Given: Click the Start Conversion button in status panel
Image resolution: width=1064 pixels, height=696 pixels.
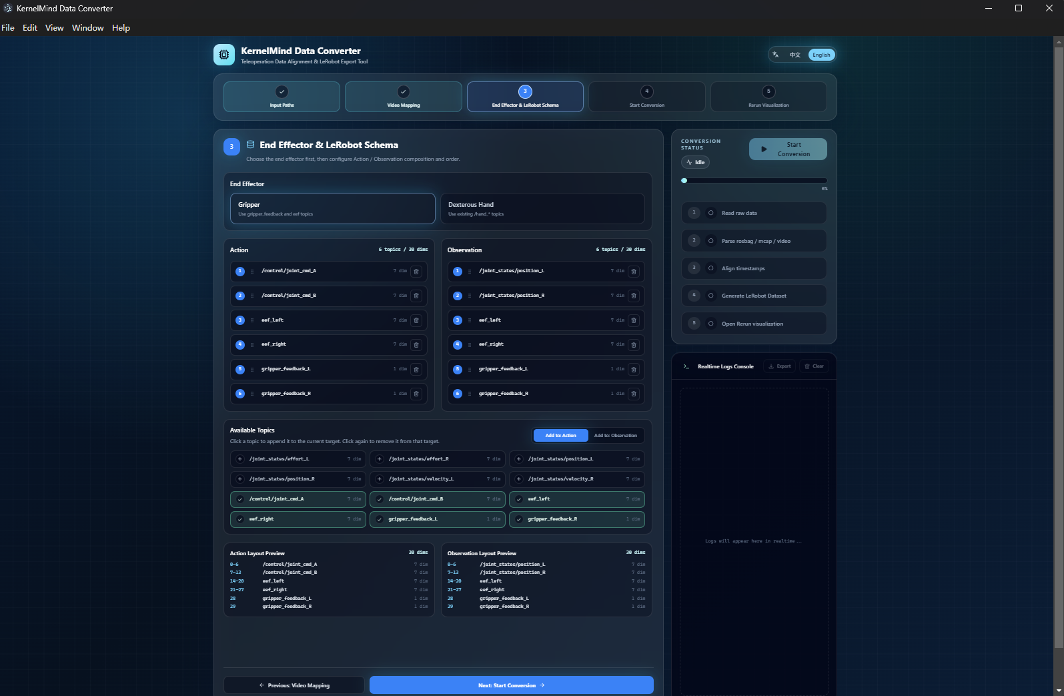Looking at the screenshot, I should pos(788,149).
